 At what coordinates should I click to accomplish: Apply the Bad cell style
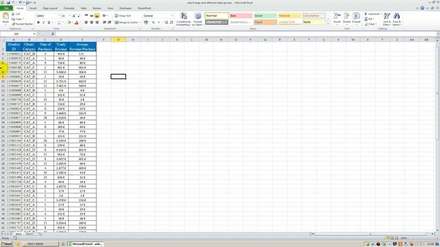click(x=241, y=16)
